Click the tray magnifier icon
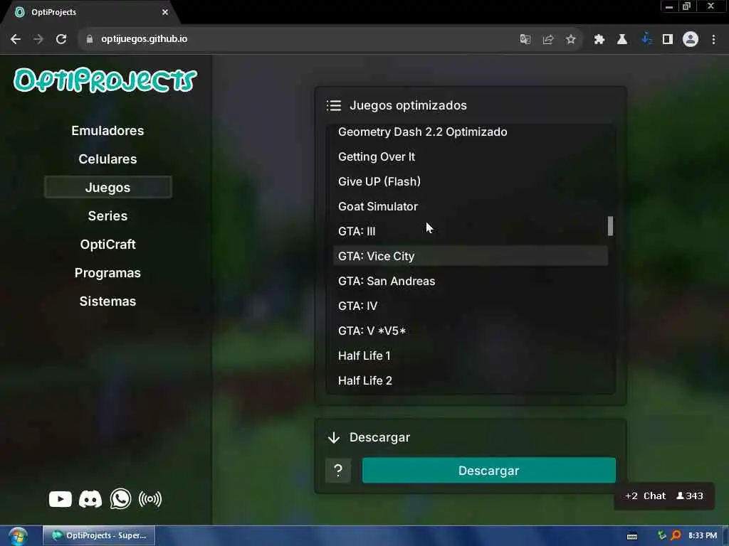Viewport: 729px width, 546px height. pyautogui.click(x=676, y=535)
